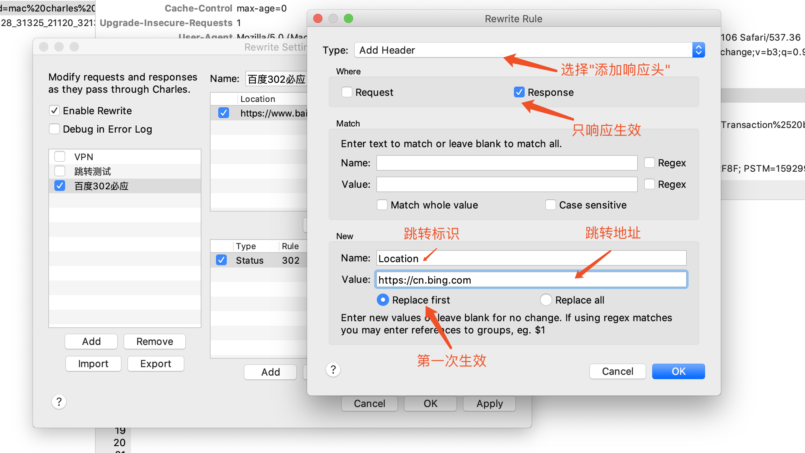This screenshot has width=805, height=453.
Task: Select the VPN row in sets list
Action: click(x=125, y=157)
